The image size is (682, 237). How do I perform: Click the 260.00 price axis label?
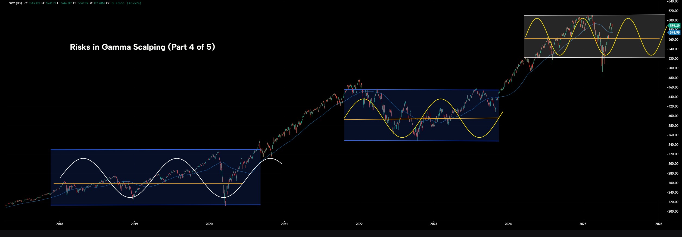click(x=673, y=183)
